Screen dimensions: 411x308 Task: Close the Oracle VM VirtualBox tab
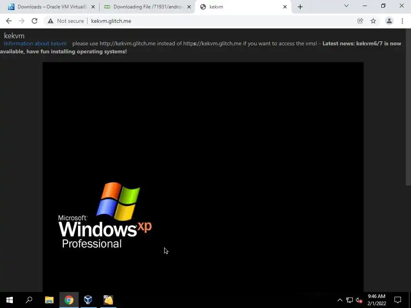coord(93,7)
